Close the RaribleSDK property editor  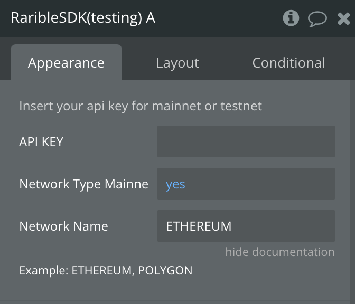click(344, 18)
